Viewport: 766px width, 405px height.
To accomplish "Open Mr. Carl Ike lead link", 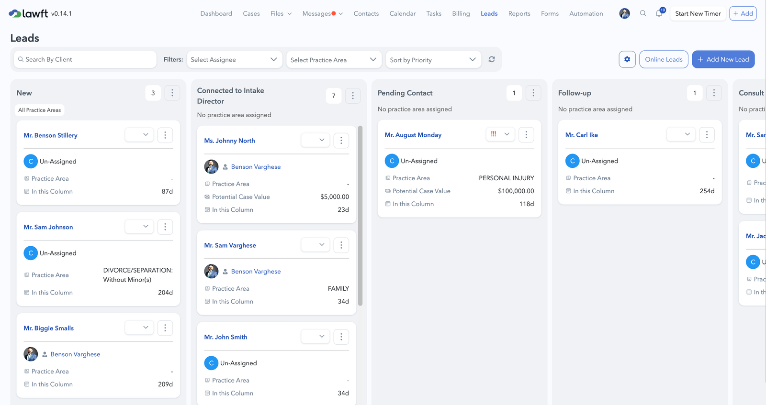I will click(582, 135).
